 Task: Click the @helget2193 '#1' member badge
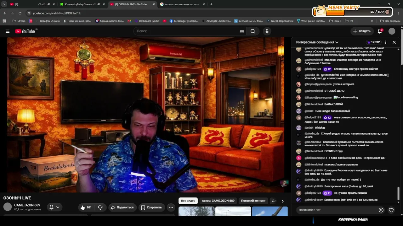[x=327, y=193]
